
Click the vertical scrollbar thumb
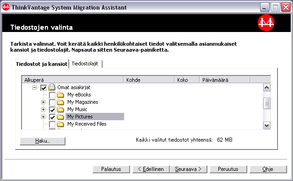[266, 103]
